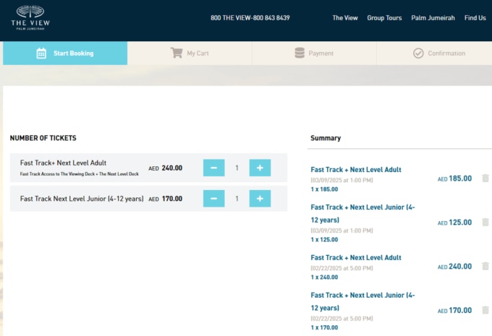Click the adult ticket quantity field

(x=237, y=168)
